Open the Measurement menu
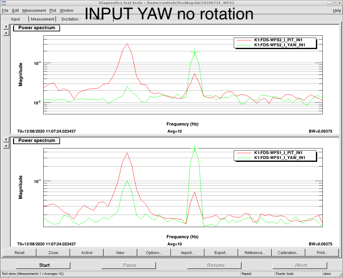343x278 pixels. (x=34, y=11)
